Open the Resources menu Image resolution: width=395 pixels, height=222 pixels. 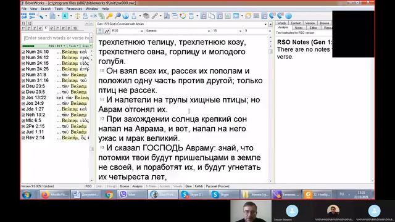74,9
